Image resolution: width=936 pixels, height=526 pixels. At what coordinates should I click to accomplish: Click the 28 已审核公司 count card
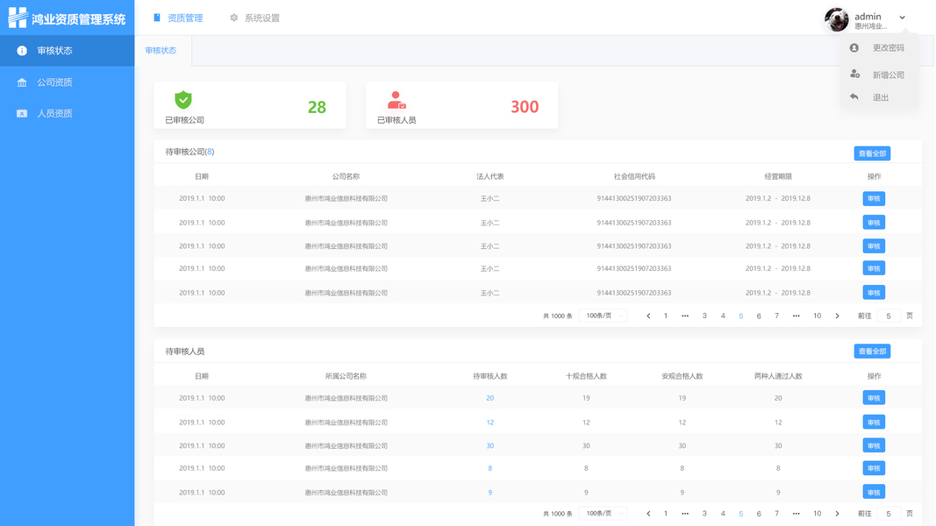(x=250, y=105)
